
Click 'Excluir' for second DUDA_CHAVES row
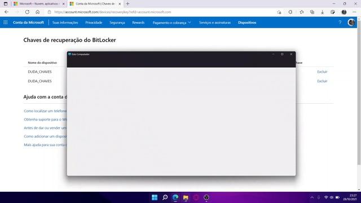pyautogui.click(x=322, y=81)
